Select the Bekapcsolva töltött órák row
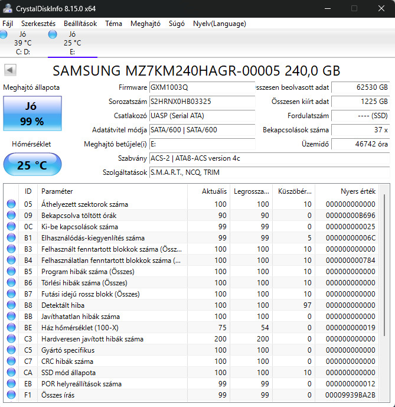The width and height of the screenshot is (395, 407). [191, 215]
